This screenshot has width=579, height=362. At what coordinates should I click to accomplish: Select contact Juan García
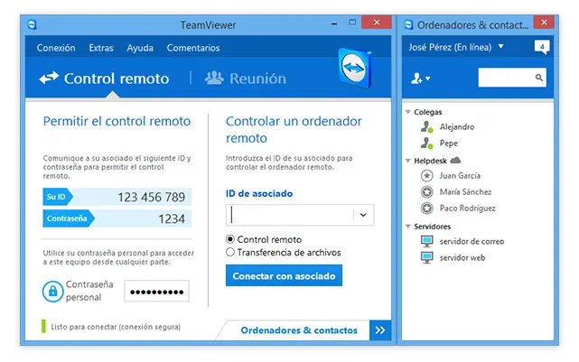pos(460,176)
